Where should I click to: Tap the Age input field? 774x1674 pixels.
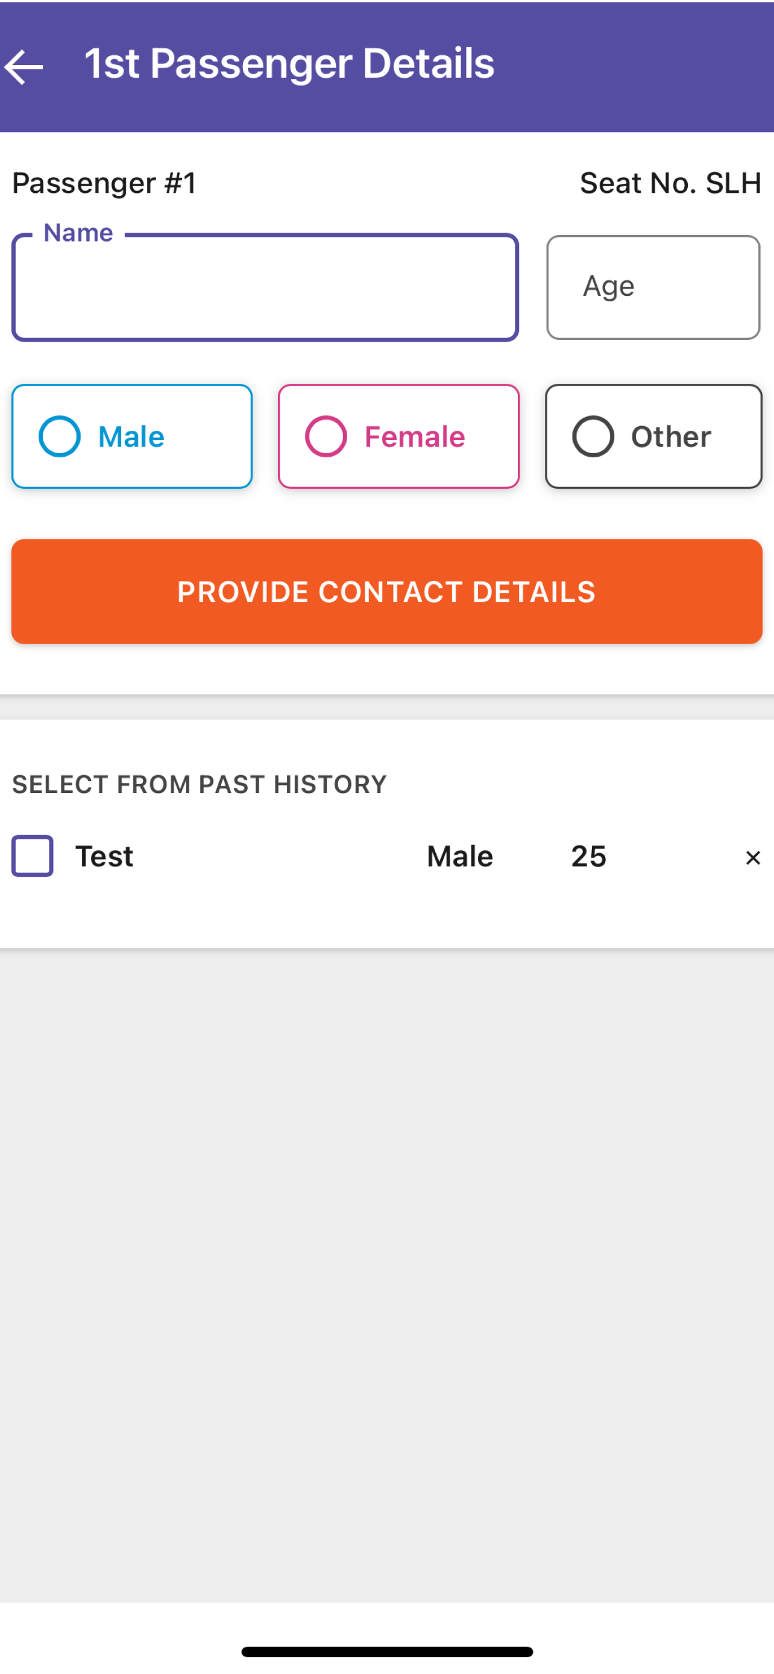(x=653, y=287)
